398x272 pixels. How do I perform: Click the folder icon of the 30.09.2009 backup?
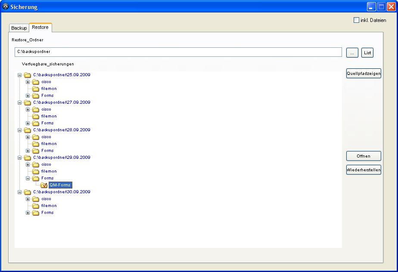[x=28, y=192]
